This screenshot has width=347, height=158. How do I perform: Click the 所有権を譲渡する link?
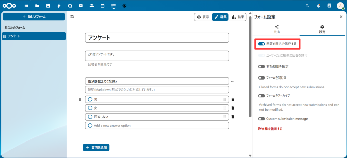pyautogui.click(x=270, y=129)
